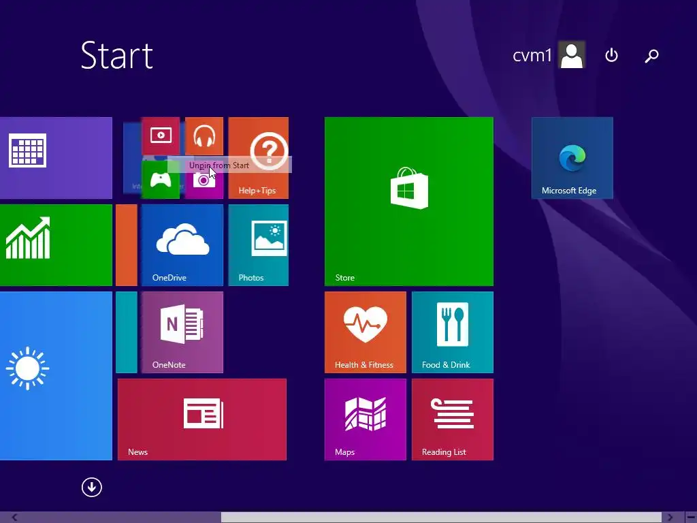Open the Music headphones tile

tap(204, 136)
